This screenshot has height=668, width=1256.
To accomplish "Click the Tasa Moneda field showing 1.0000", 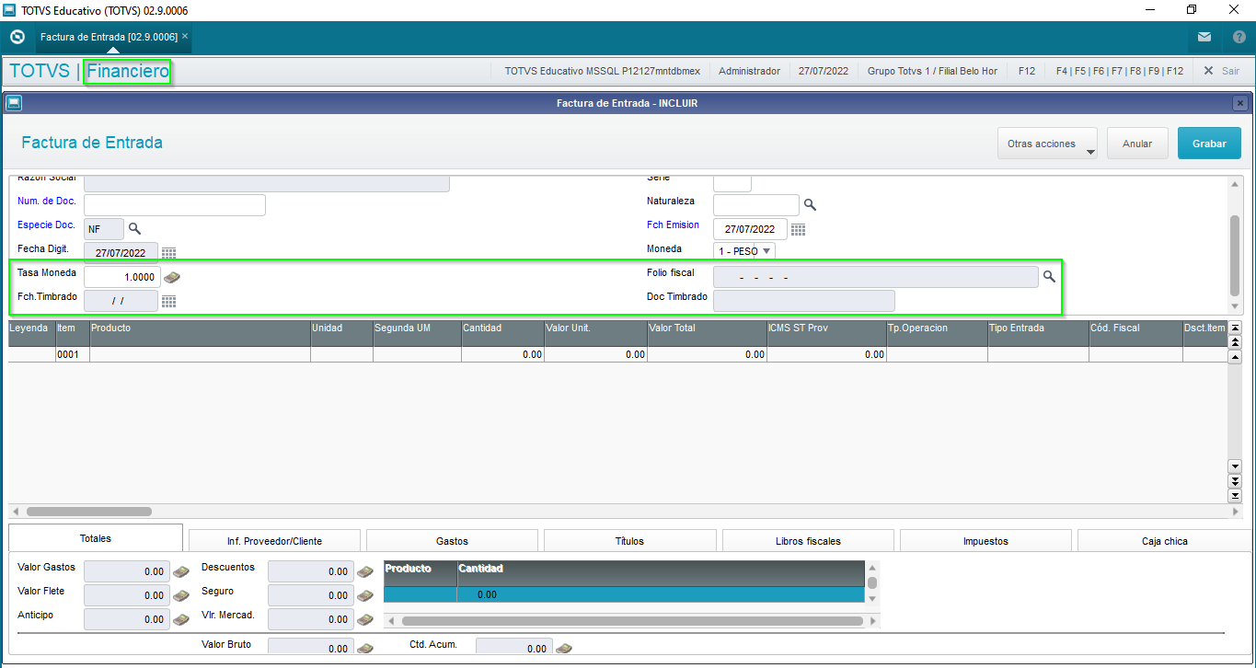I will click(x=121, y=277).
